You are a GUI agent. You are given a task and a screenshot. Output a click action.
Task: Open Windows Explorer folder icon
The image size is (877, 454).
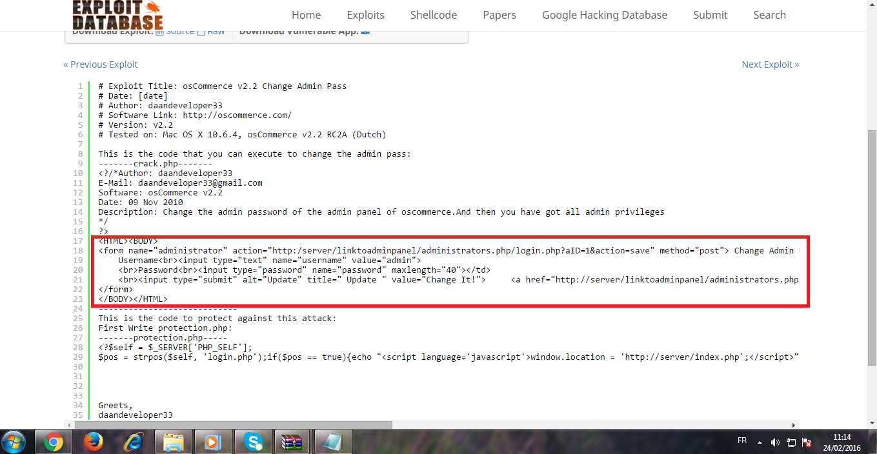click(174, 442)
